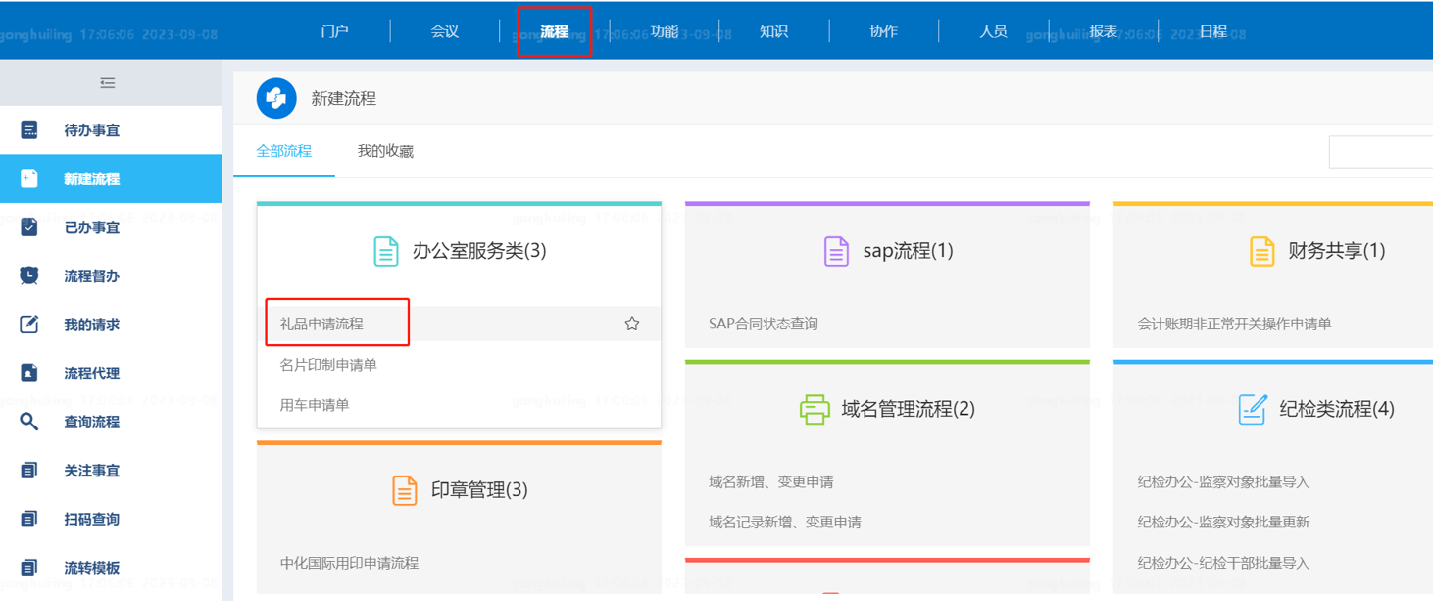This screenshot has width=1433, height=601.
Task: Open the 会议 top menu
Action: coord(445,31)
